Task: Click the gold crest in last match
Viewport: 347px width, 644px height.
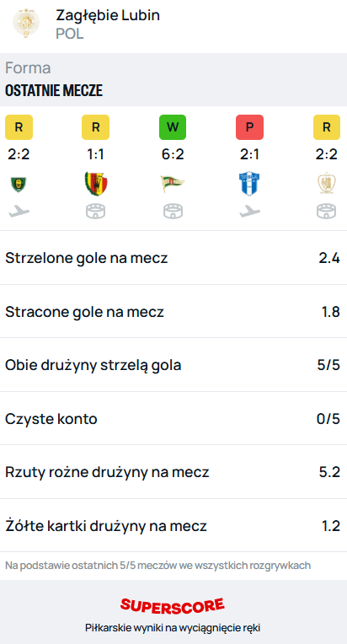Action: tap(327, 184)
